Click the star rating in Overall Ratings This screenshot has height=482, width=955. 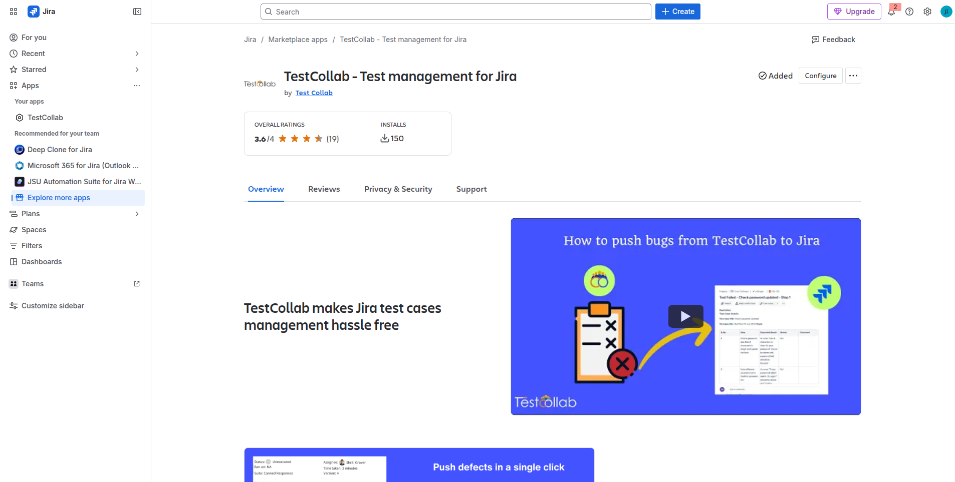(301, 139)
